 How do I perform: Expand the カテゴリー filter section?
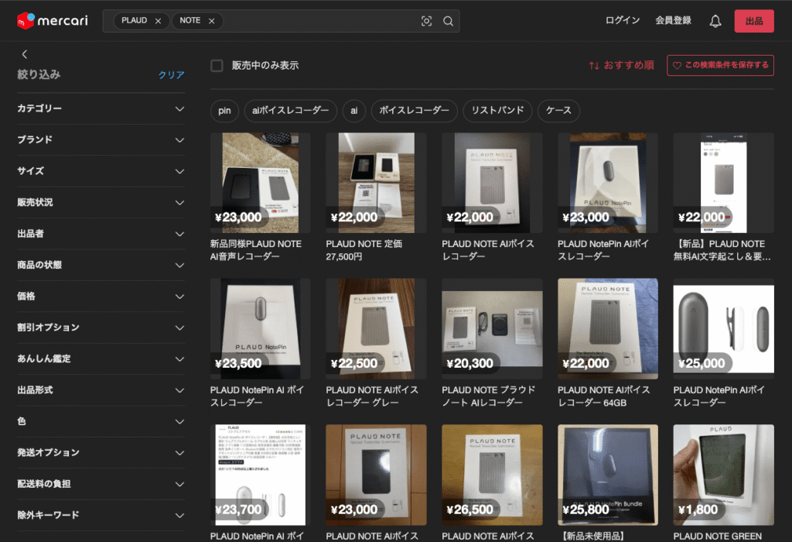click(101, 109)
